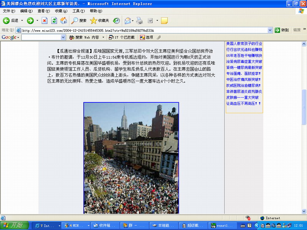This screenshot has width=307, height=230.
Task: Click the Stop loading icon
Action: pos(45,20)
